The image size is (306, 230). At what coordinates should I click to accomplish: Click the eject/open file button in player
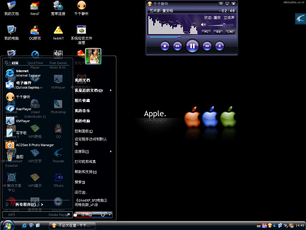[220, 46]
